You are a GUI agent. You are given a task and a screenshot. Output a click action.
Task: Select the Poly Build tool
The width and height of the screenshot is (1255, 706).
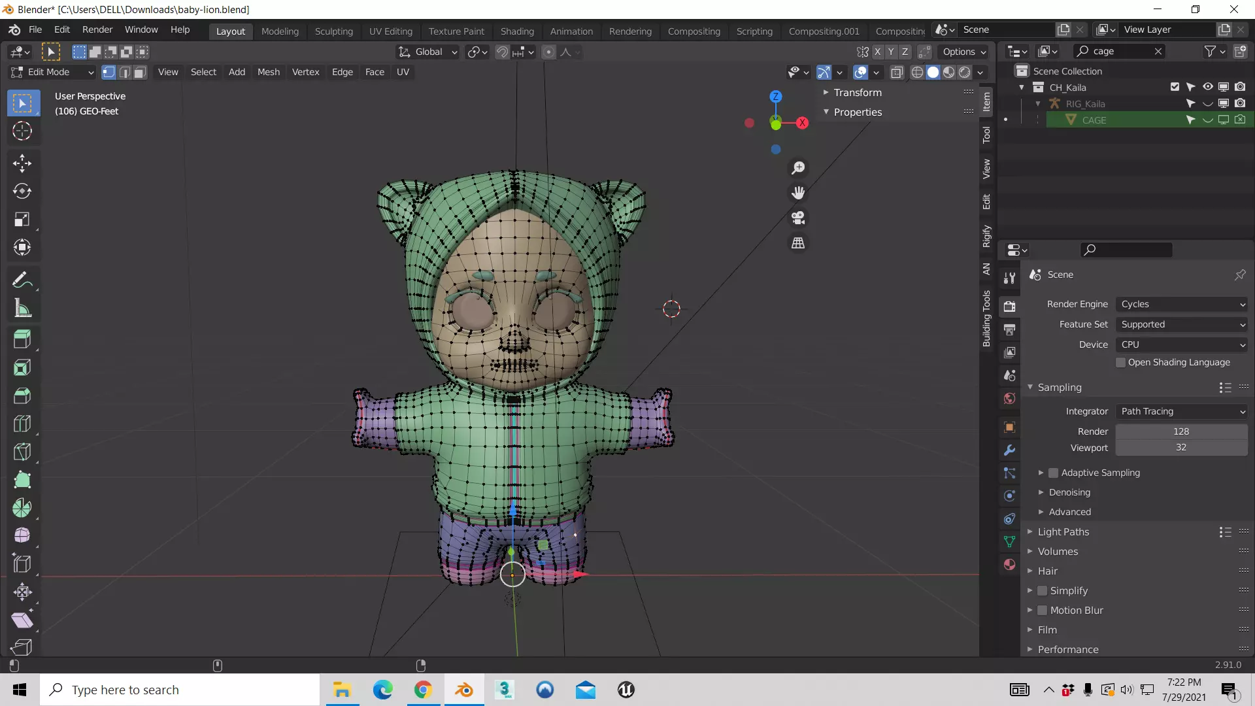(x=22, y=480)
